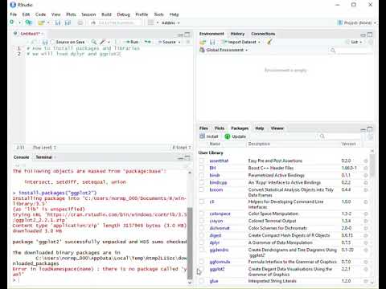The height and width of the screenshot is (289, 386).
Task: Open R Script file type selector
Action: 182,148
